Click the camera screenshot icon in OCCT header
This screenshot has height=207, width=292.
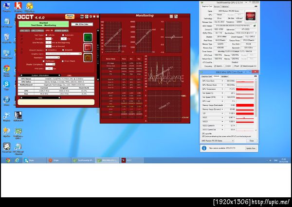[x=82, y=16]
